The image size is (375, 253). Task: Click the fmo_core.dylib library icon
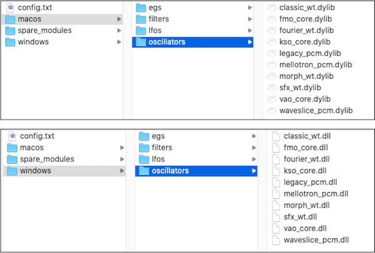coord(272,19)
